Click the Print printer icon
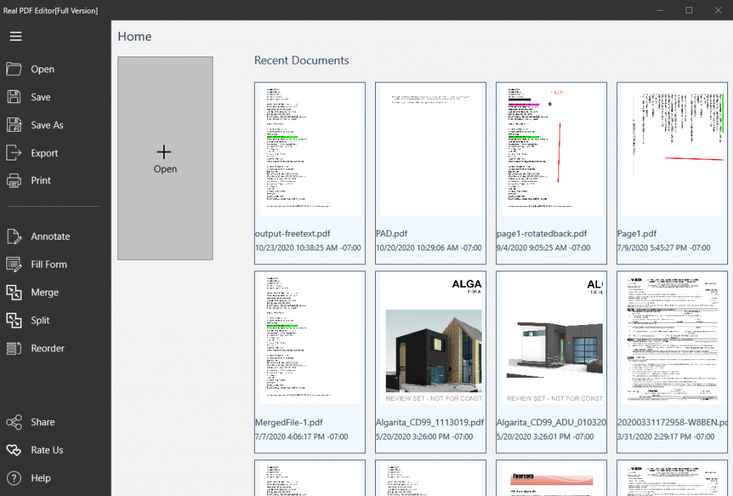 (14, 180)
